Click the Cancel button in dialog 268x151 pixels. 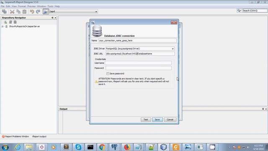(170, 120)
